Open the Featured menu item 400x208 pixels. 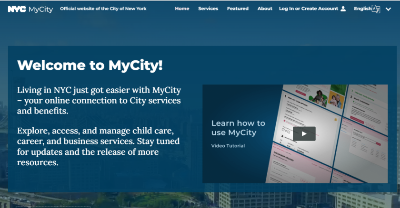(x=238, y=9)
